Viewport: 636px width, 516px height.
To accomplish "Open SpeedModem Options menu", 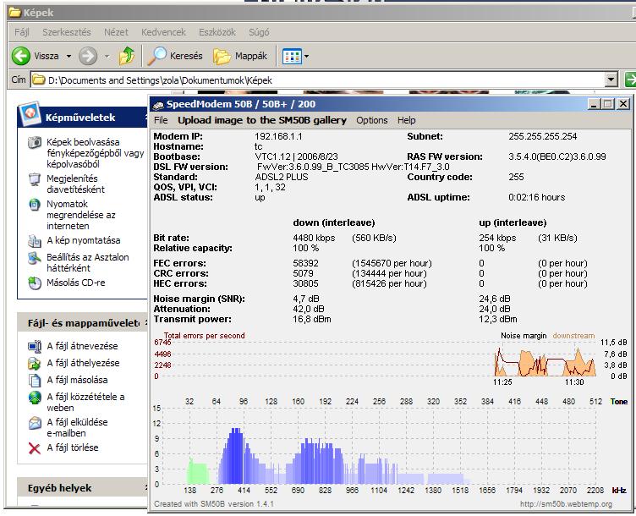I will pos(372,120).
